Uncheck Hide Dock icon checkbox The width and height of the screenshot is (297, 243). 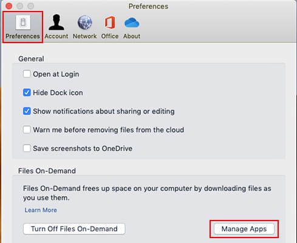pyautogui.click(x=27, y=93)
